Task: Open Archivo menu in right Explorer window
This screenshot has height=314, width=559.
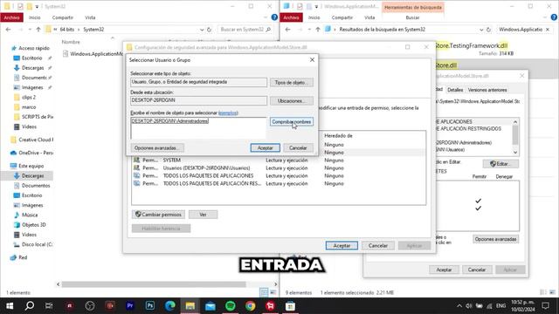Action: (291, 17)
